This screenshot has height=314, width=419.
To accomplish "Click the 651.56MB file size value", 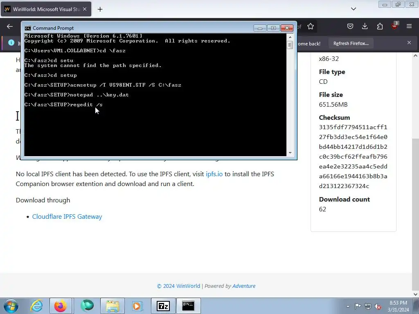I will click(333, 104).
